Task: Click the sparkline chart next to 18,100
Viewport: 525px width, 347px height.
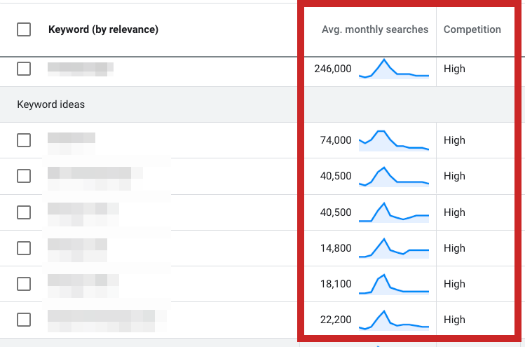Action: [x=393, y=284]
